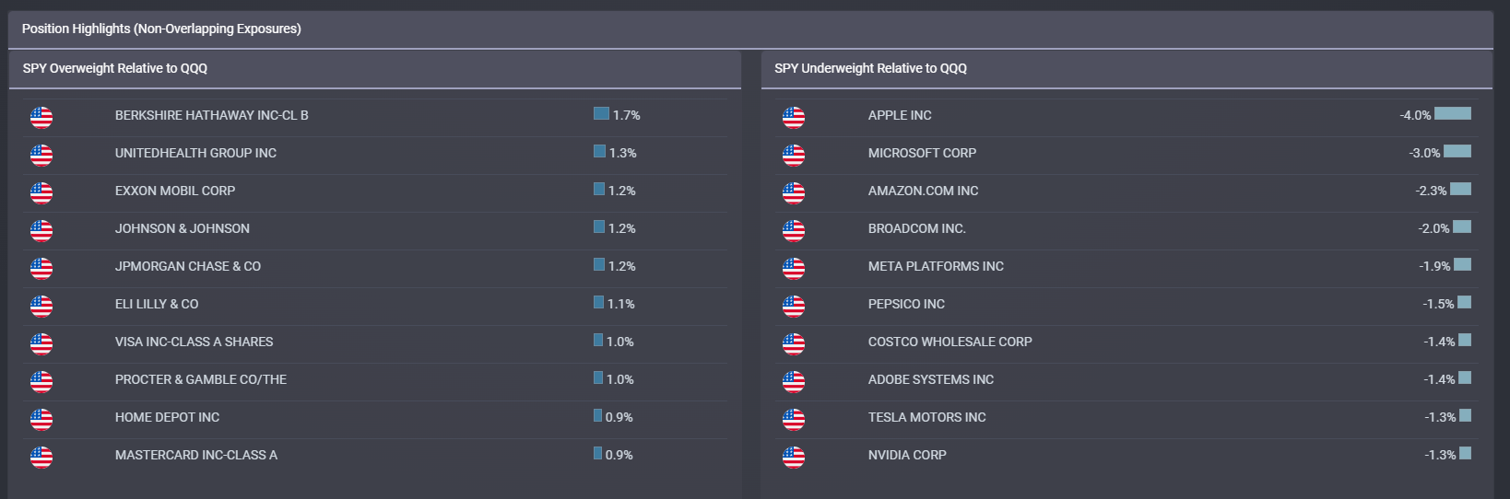The height and width of the screenshot is (499, 1510).
Task: Select the ADOBE SYSTEMS INC name
Action: click(931, 379)
